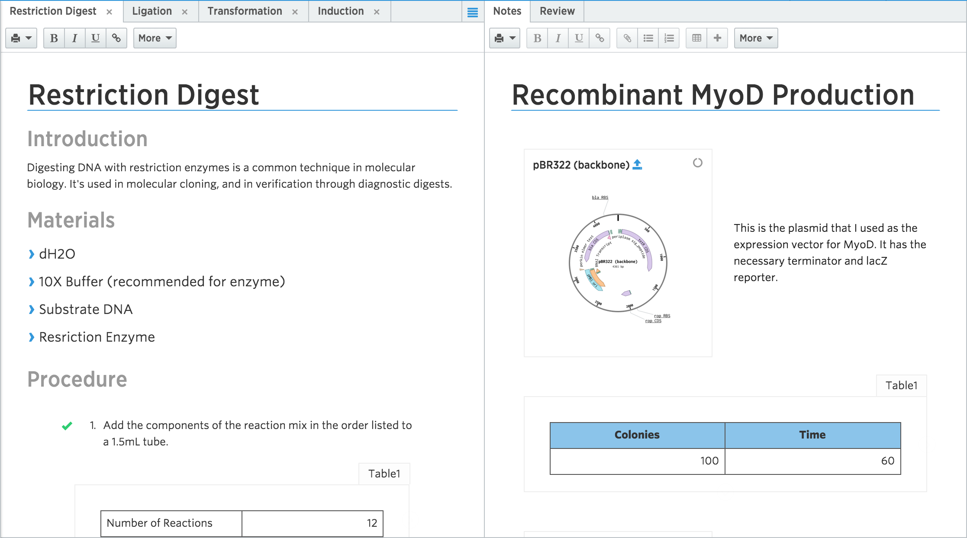
Task: Open the Notes panel tab
Action: pyautogui.click(x=508, y=11)
